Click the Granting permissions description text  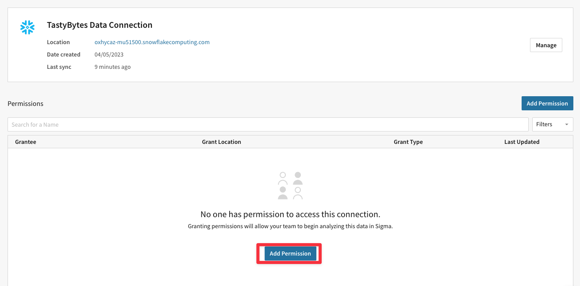click(x=290, y=226)
